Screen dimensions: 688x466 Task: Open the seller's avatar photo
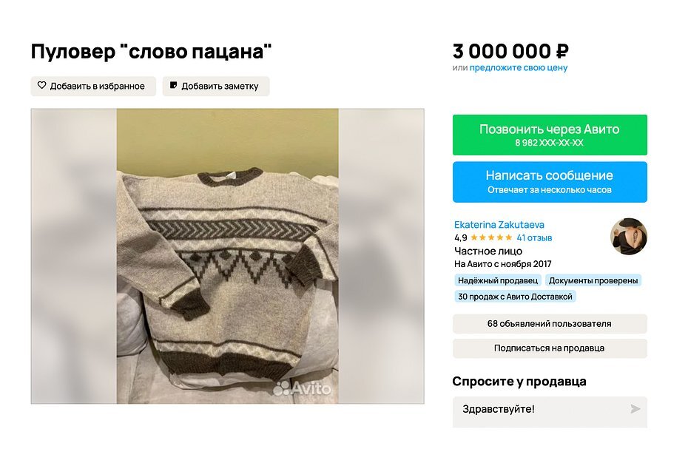pos(628,236)
